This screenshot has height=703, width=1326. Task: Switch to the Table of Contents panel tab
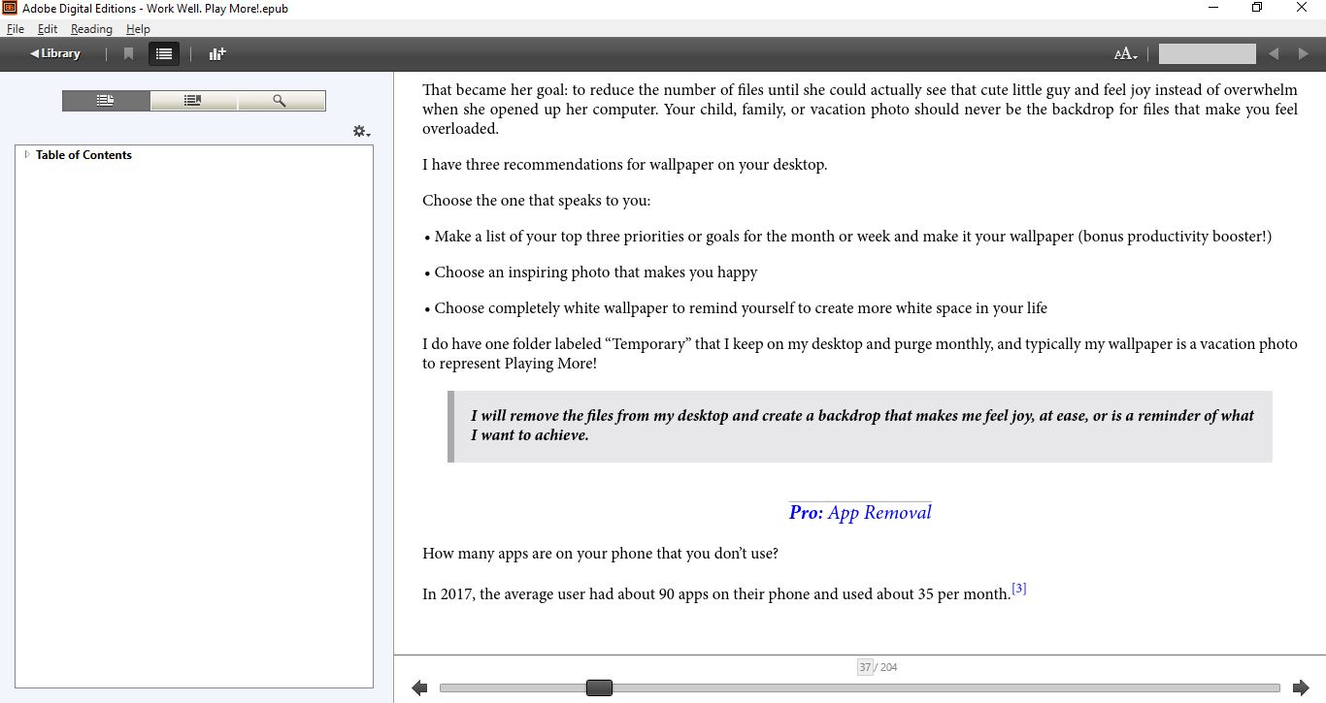click(106, 101)
